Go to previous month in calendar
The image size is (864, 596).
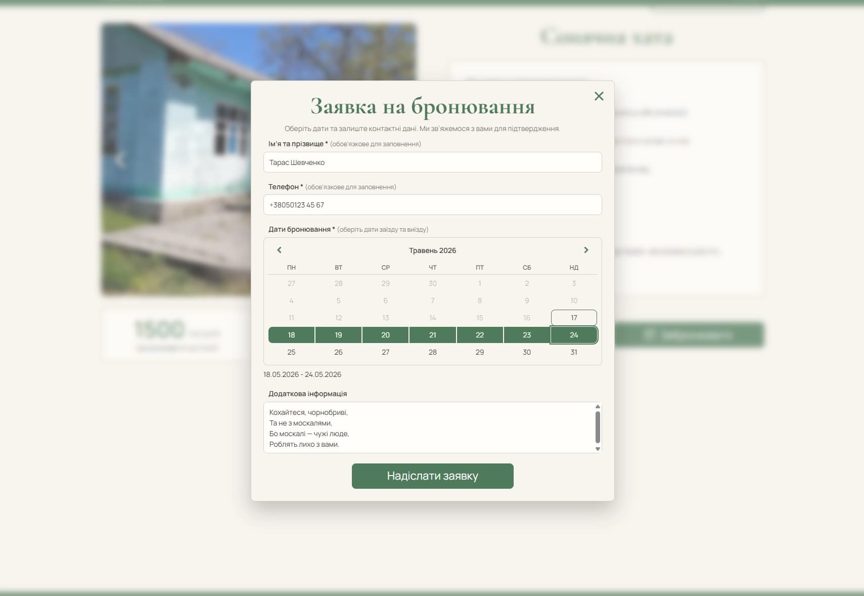(x=279, y=250)
